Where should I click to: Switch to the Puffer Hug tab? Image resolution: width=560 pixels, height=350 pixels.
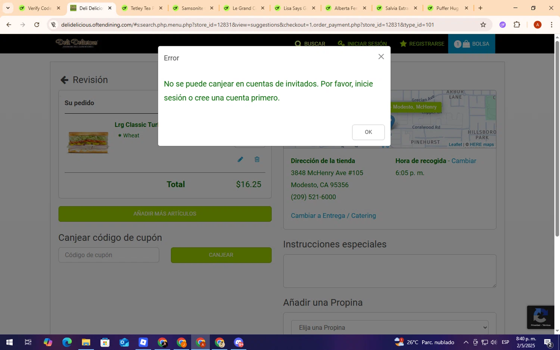coord(447,8)
